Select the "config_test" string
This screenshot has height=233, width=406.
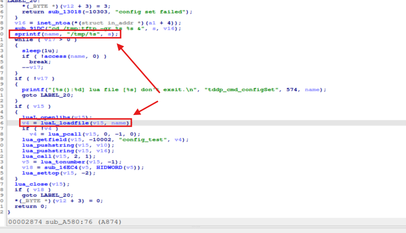[x=143, y=140]
